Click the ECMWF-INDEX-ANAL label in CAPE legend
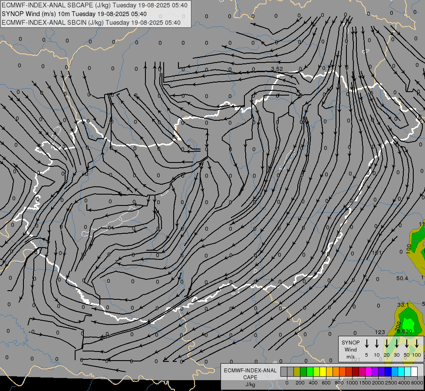The image size is (425, 391). point(250,371)
